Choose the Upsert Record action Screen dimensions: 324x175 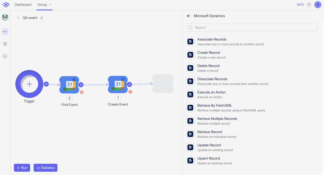coord(252,160)
